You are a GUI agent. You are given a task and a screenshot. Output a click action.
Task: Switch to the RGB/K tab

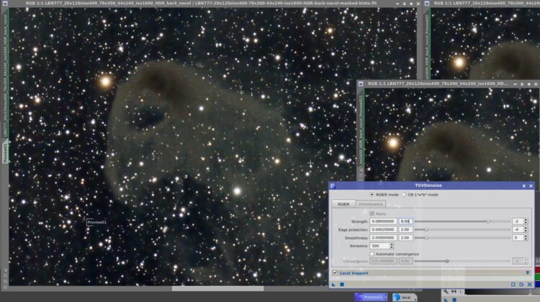(343, 204)
